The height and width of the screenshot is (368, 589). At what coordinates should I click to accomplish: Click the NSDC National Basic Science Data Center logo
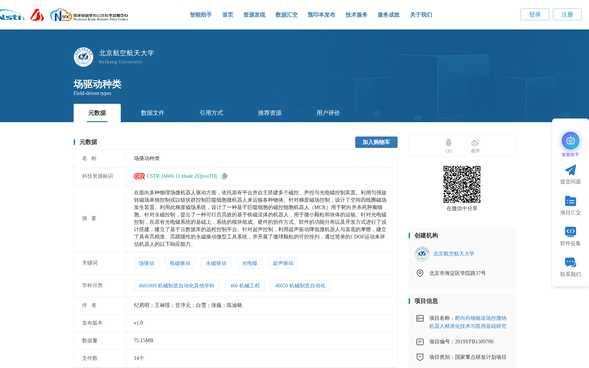point(89,15)
